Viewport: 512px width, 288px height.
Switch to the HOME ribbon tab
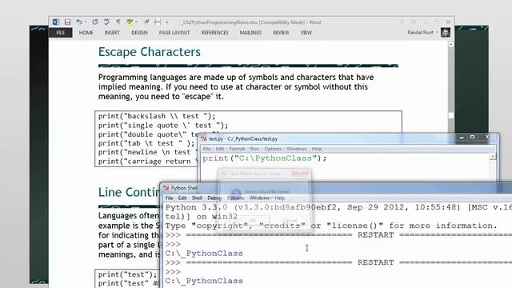pos(86,33)
